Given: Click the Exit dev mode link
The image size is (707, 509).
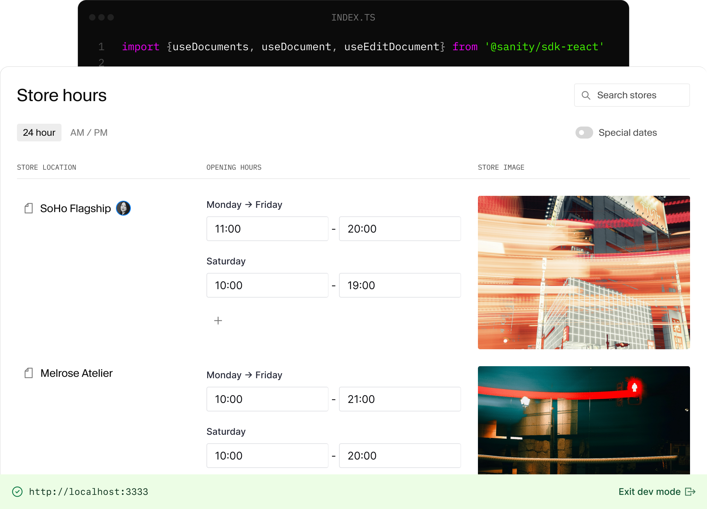Looking at the screenshot, I should (x=649, y=492).
